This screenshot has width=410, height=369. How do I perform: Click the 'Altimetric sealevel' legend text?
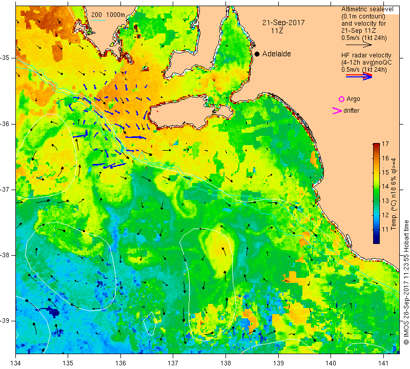pos(367,9)
